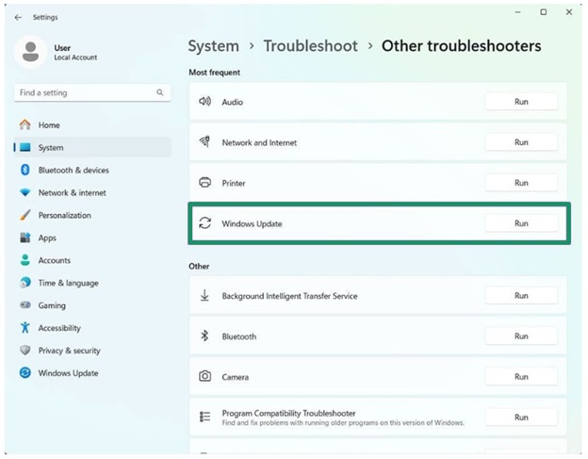Run Background Intelligent Transfer Service troubleshooter
This screenshot has width=588, height=459.
tap(521, 296)
